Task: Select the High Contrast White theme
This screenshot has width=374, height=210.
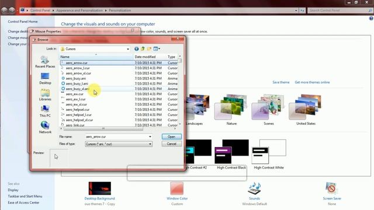Action: tap(269, 155)
